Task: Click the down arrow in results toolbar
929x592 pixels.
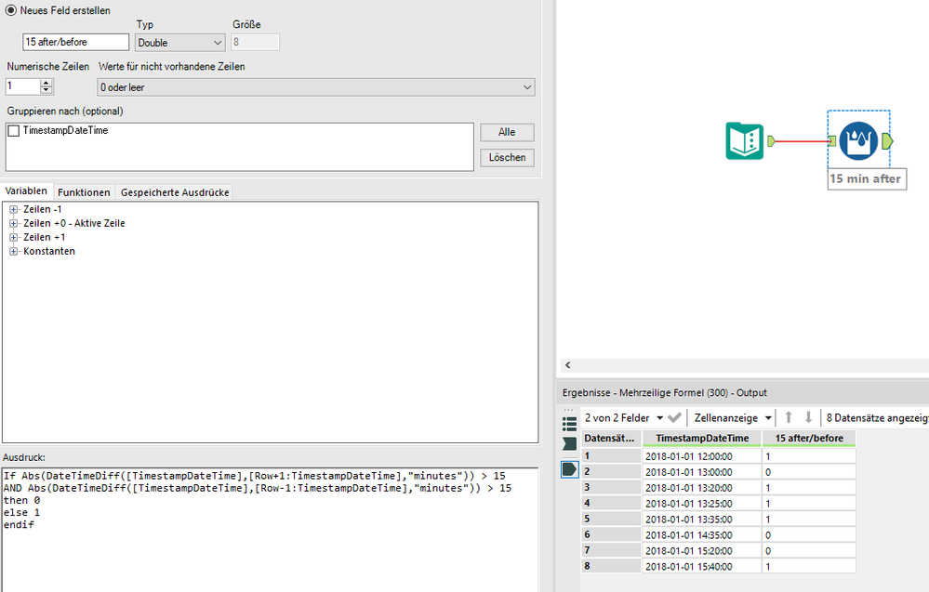Action: [808, 417]
